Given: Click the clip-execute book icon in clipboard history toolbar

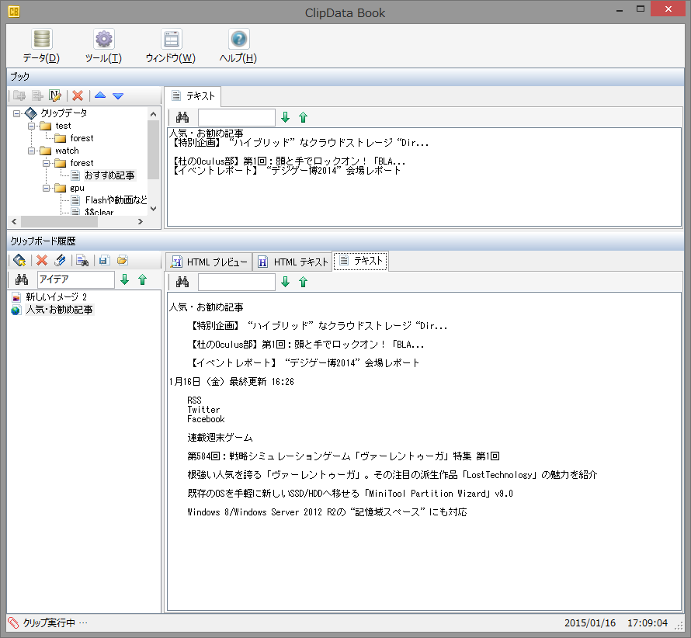Looking at the screenshot, I should [19, 260].
